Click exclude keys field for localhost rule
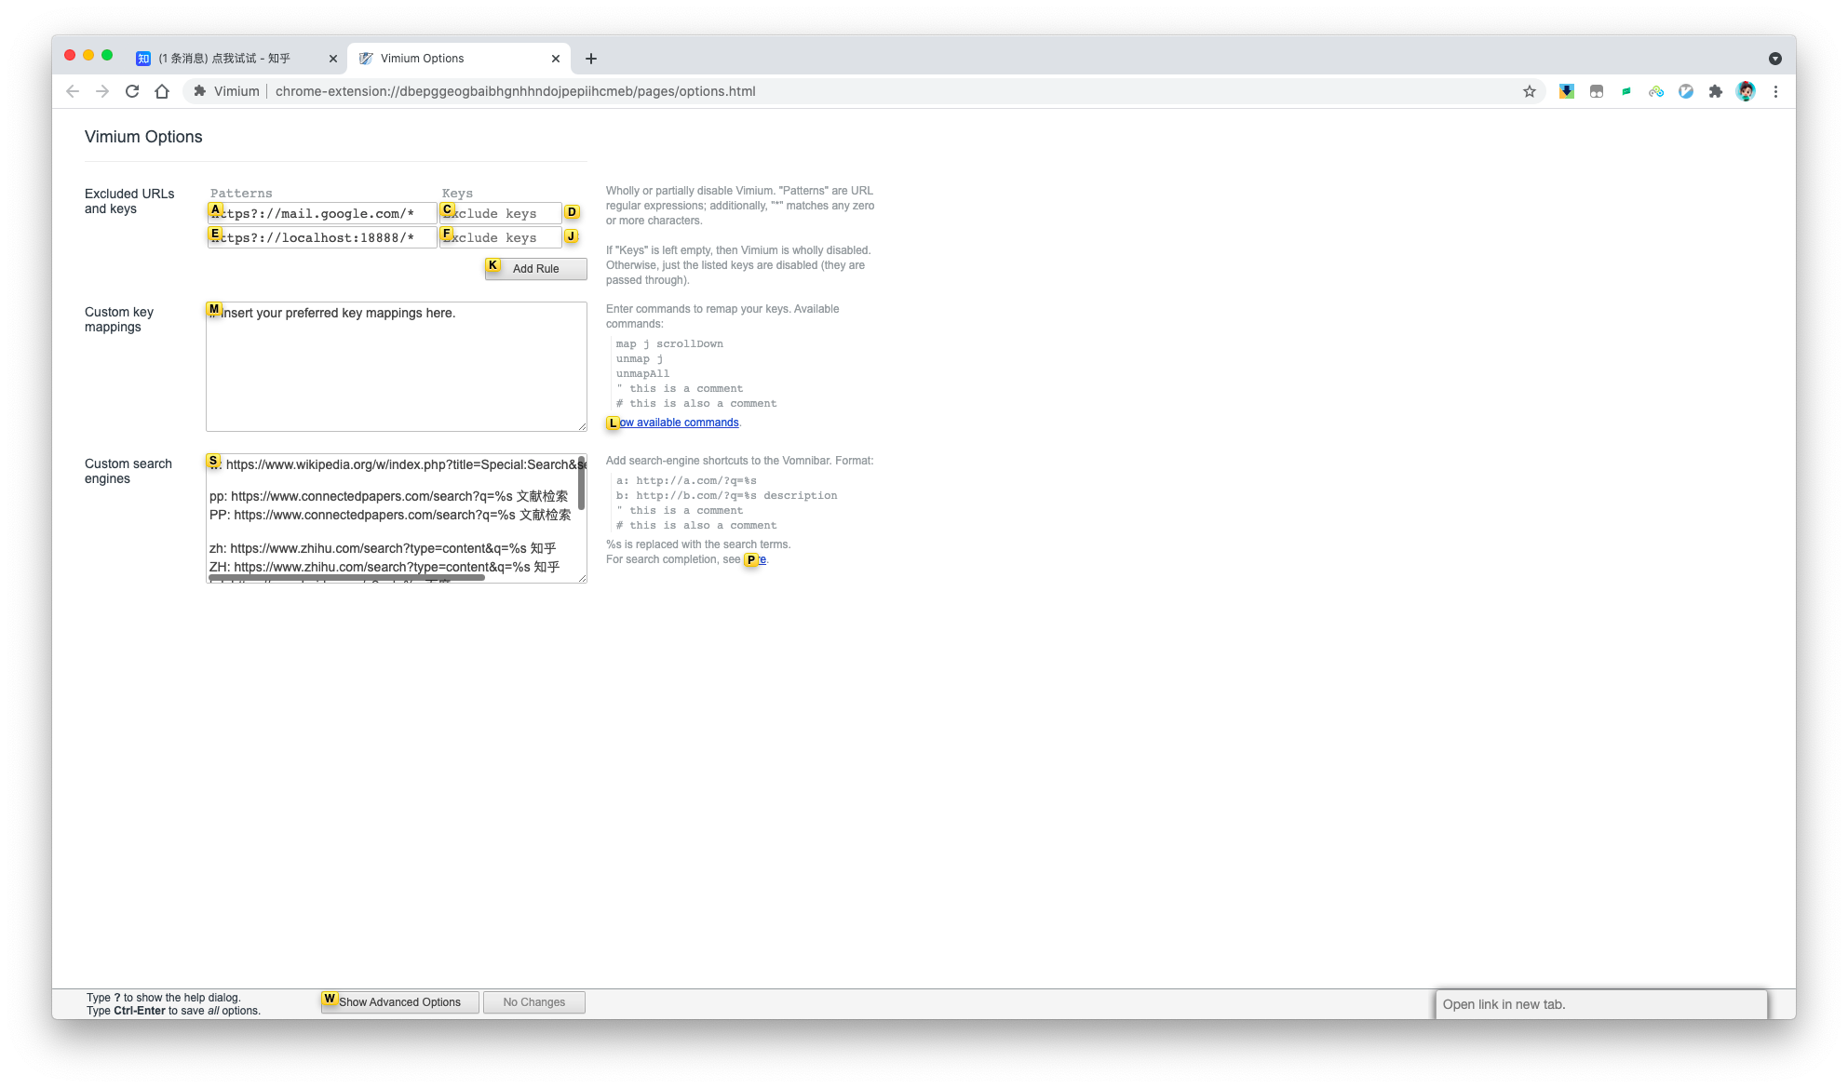Viewport: 1848px width, 1088px height. tap(501, 238)
